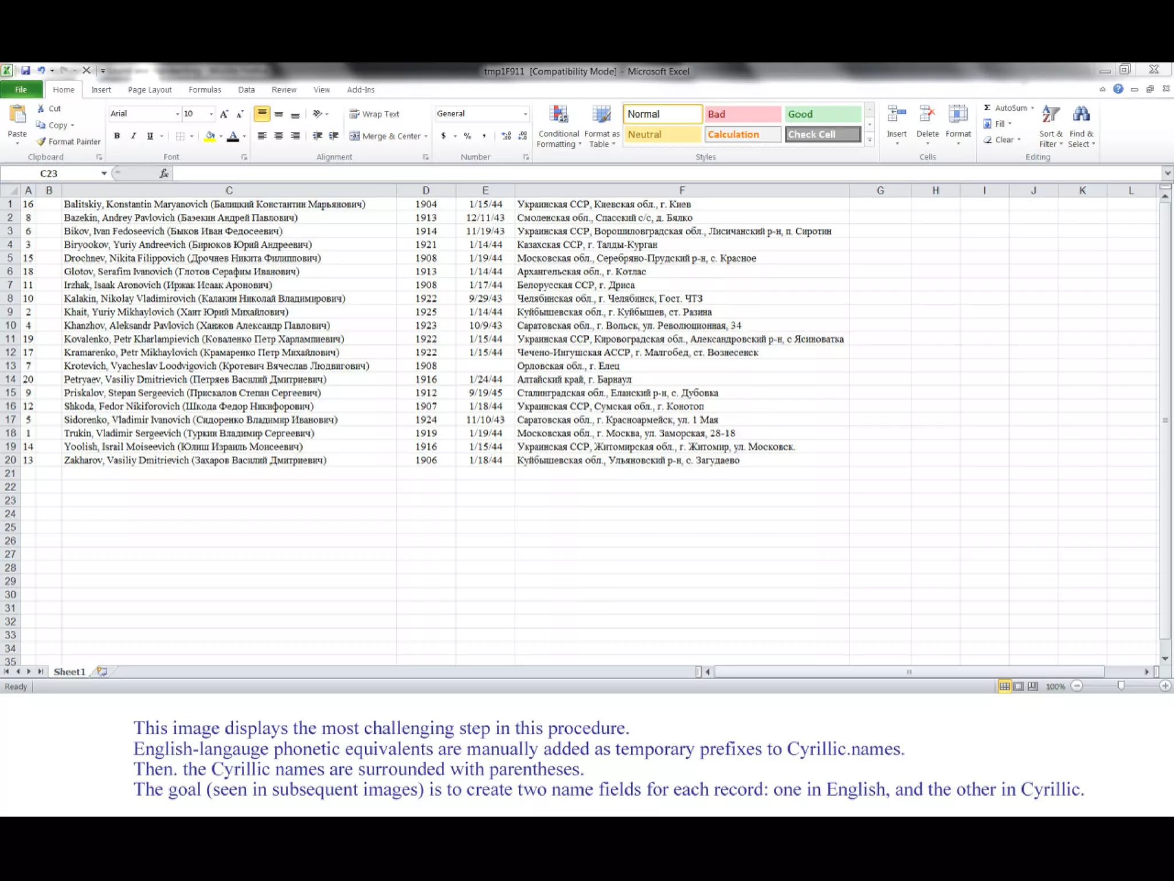Open the Number format General dropdown

point(525,114)
